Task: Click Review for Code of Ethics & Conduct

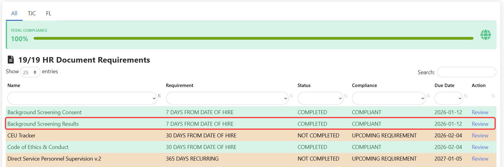Action: 480,147
